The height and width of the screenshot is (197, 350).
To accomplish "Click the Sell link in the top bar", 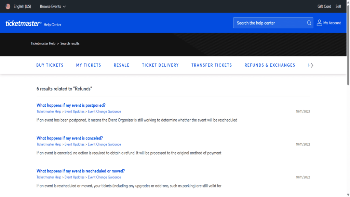I will point(338,6).
